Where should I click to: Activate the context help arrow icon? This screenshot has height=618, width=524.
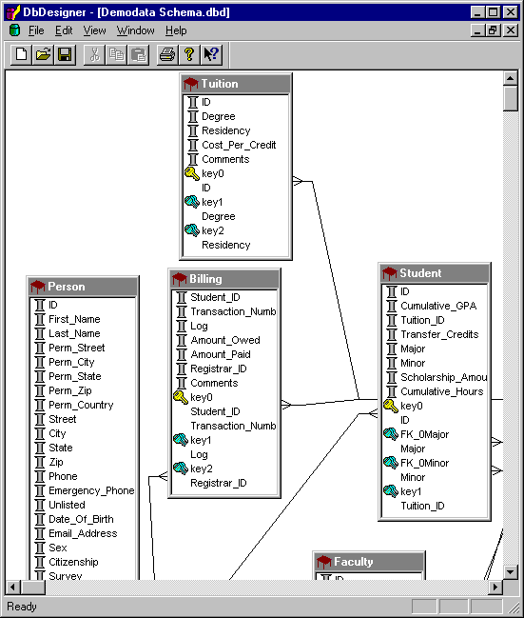[211, 54]
